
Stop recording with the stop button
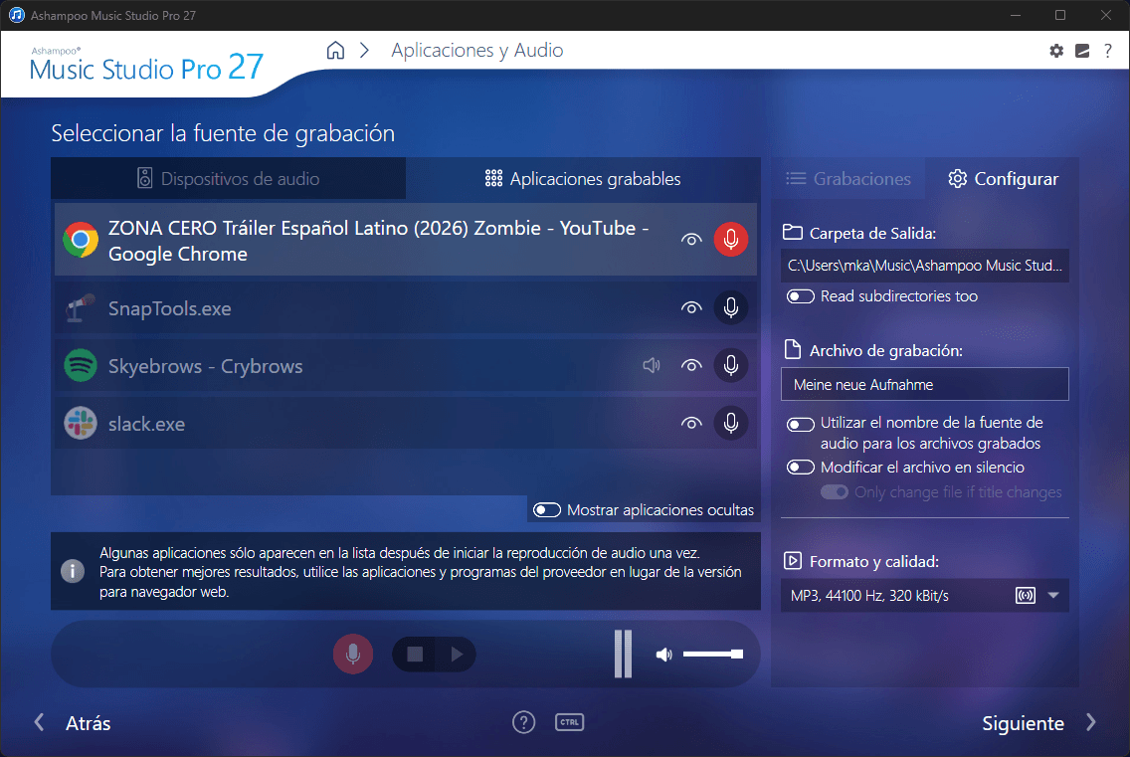coord(415,654)
